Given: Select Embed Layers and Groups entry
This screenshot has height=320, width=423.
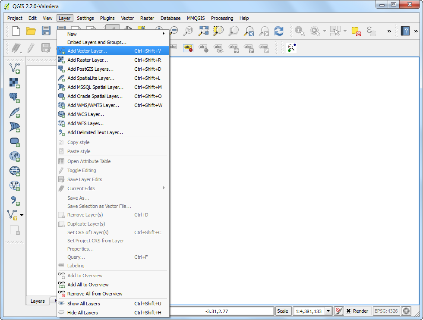Looking at the screenshot, I should click(x=113, y=42).
